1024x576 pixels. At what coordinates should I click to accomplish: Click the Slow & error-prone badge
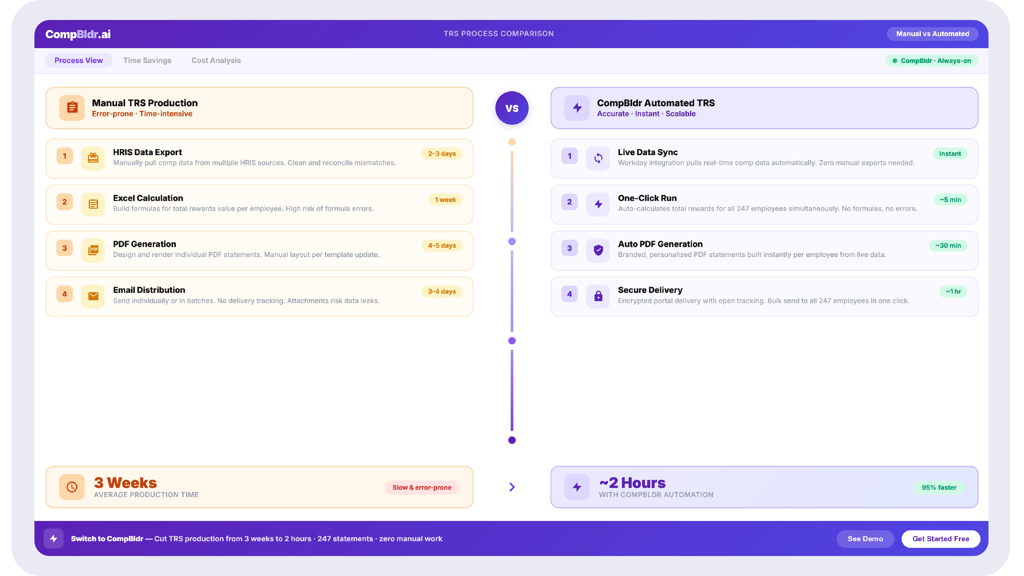[422, 487]
